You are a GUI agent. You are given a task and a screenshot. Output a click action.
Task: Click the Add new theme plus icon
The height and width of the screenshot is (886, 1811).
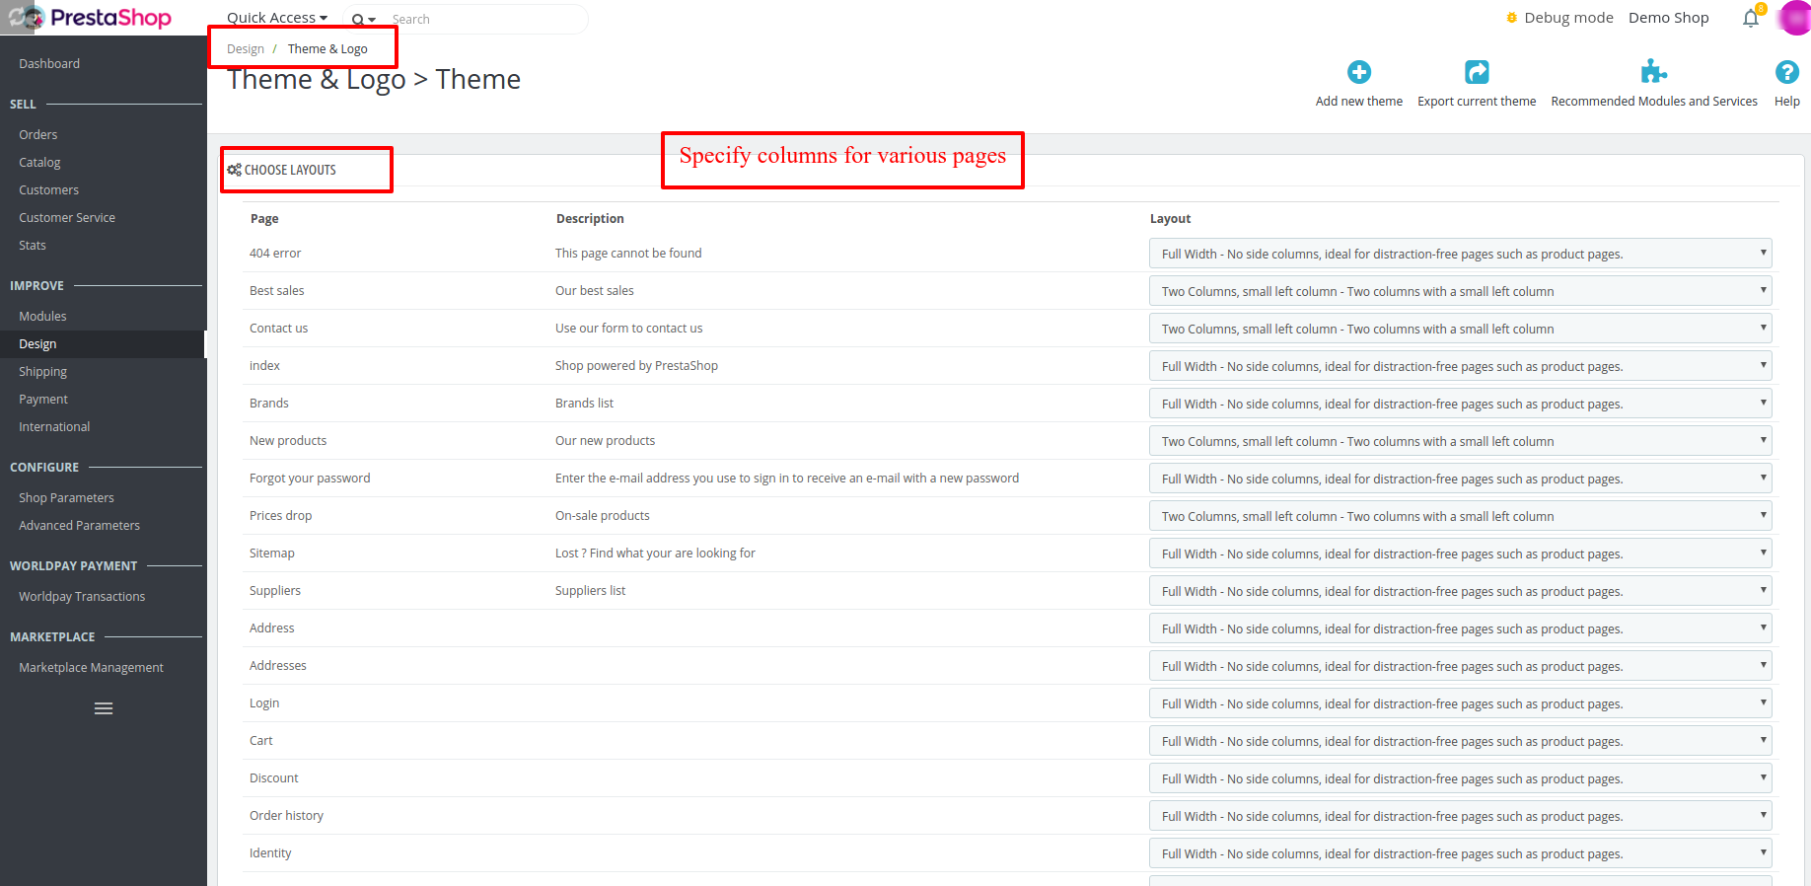tap(1359, 72)
